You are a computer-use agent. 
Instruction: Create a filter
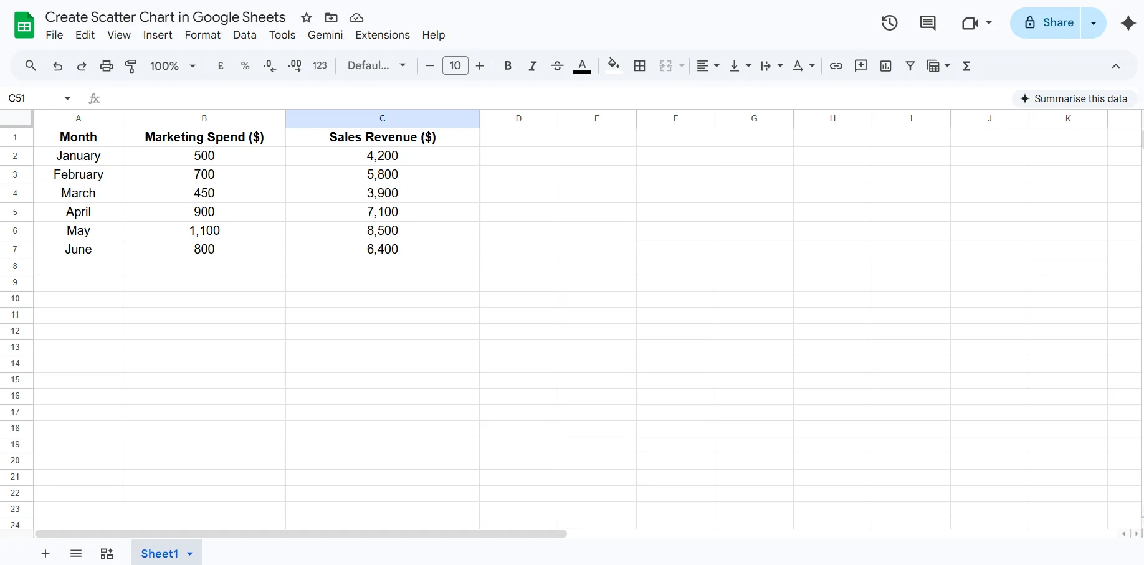click(910, 65)
